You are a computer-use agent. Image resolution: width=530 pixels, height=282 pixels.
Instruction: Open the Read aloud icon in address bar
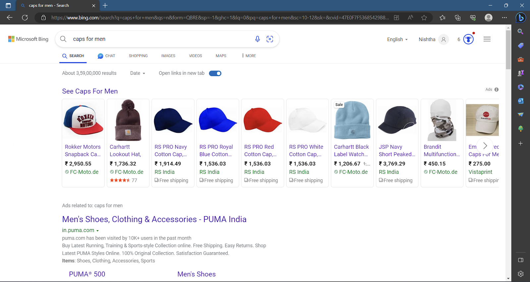410,18
